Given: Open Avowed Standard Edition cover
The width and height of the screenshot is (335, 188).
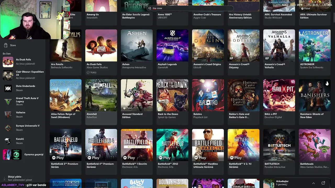Looking at the screenshot, I should (137, 95).
